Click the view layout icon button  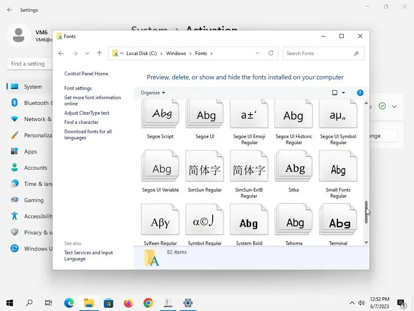[334, 93]
